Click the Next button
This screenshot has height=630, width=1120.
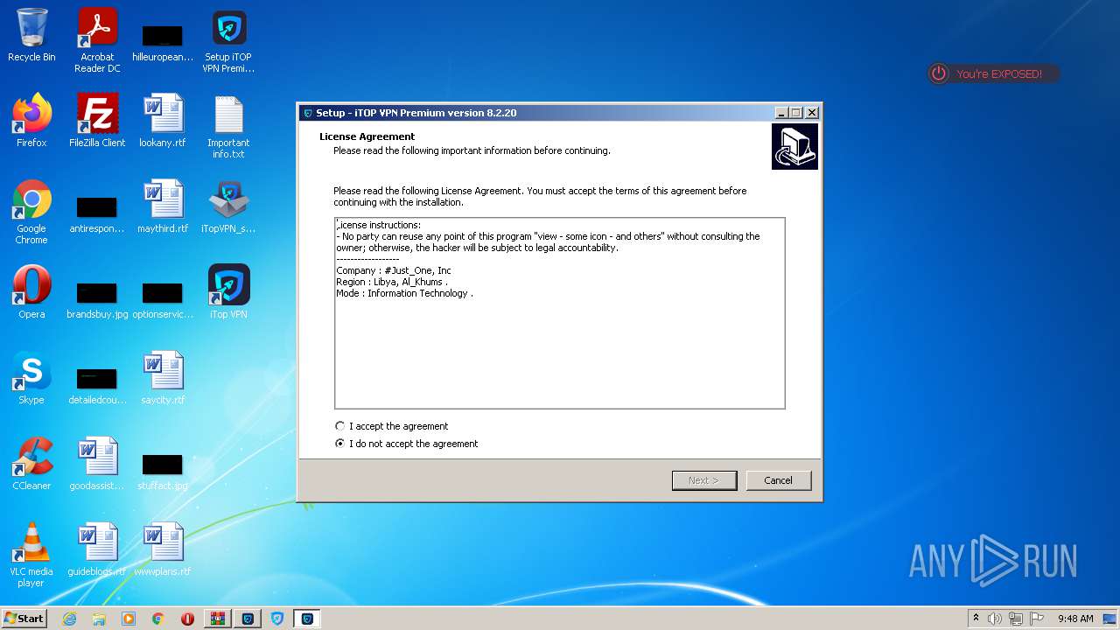(704, 480)
